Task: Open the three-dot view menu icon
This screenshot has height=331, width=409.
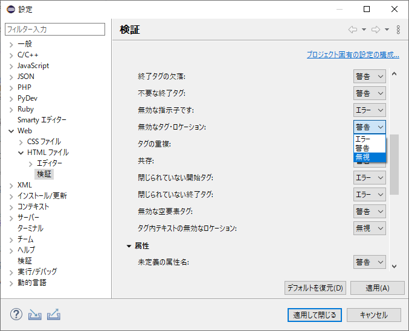Action: click(x=398, y=30)
